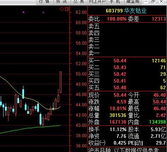This screenshot has height=152, width=167.
Task: Select the 买五 price 50.40
Action: [120, 88]
